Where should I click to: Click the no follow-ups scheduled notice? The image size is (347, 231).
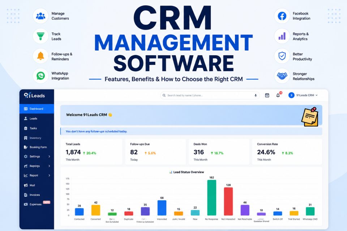[191, 131]
